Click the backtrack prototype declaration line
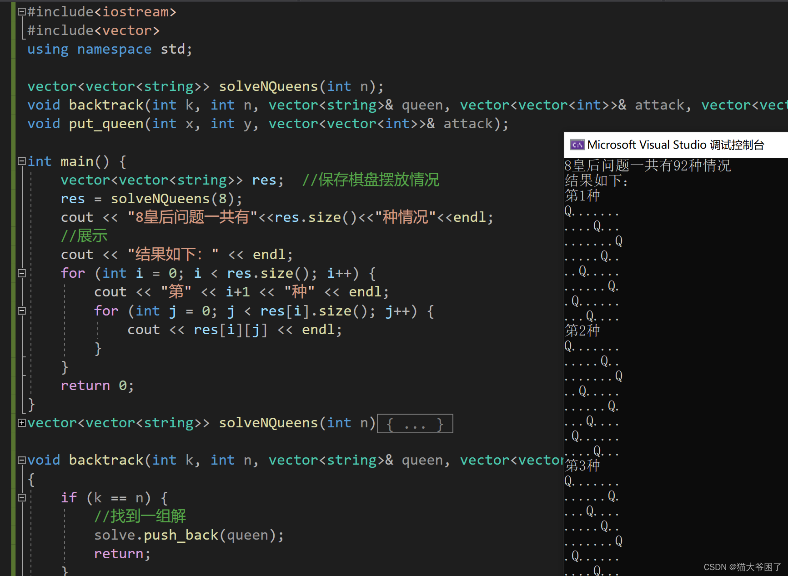The height and width of the screenshot is (576, 788). pos(407,105)
